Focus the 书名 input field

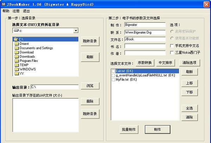(x=145, y=46)
